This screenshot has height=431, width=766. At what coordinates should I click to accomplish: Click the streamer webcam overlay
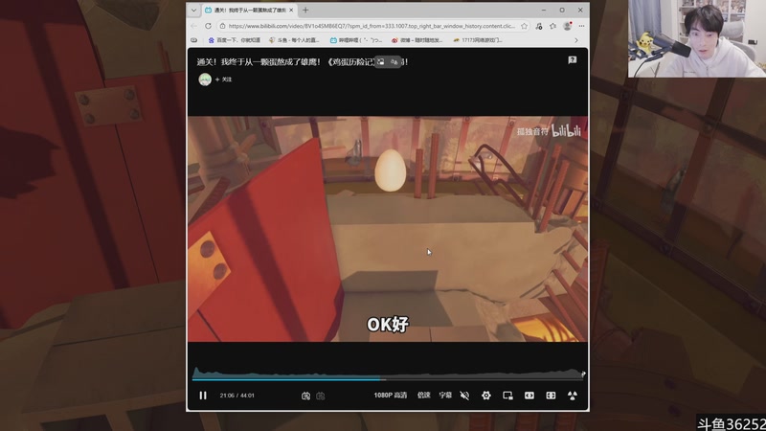(x=697, y=38)
